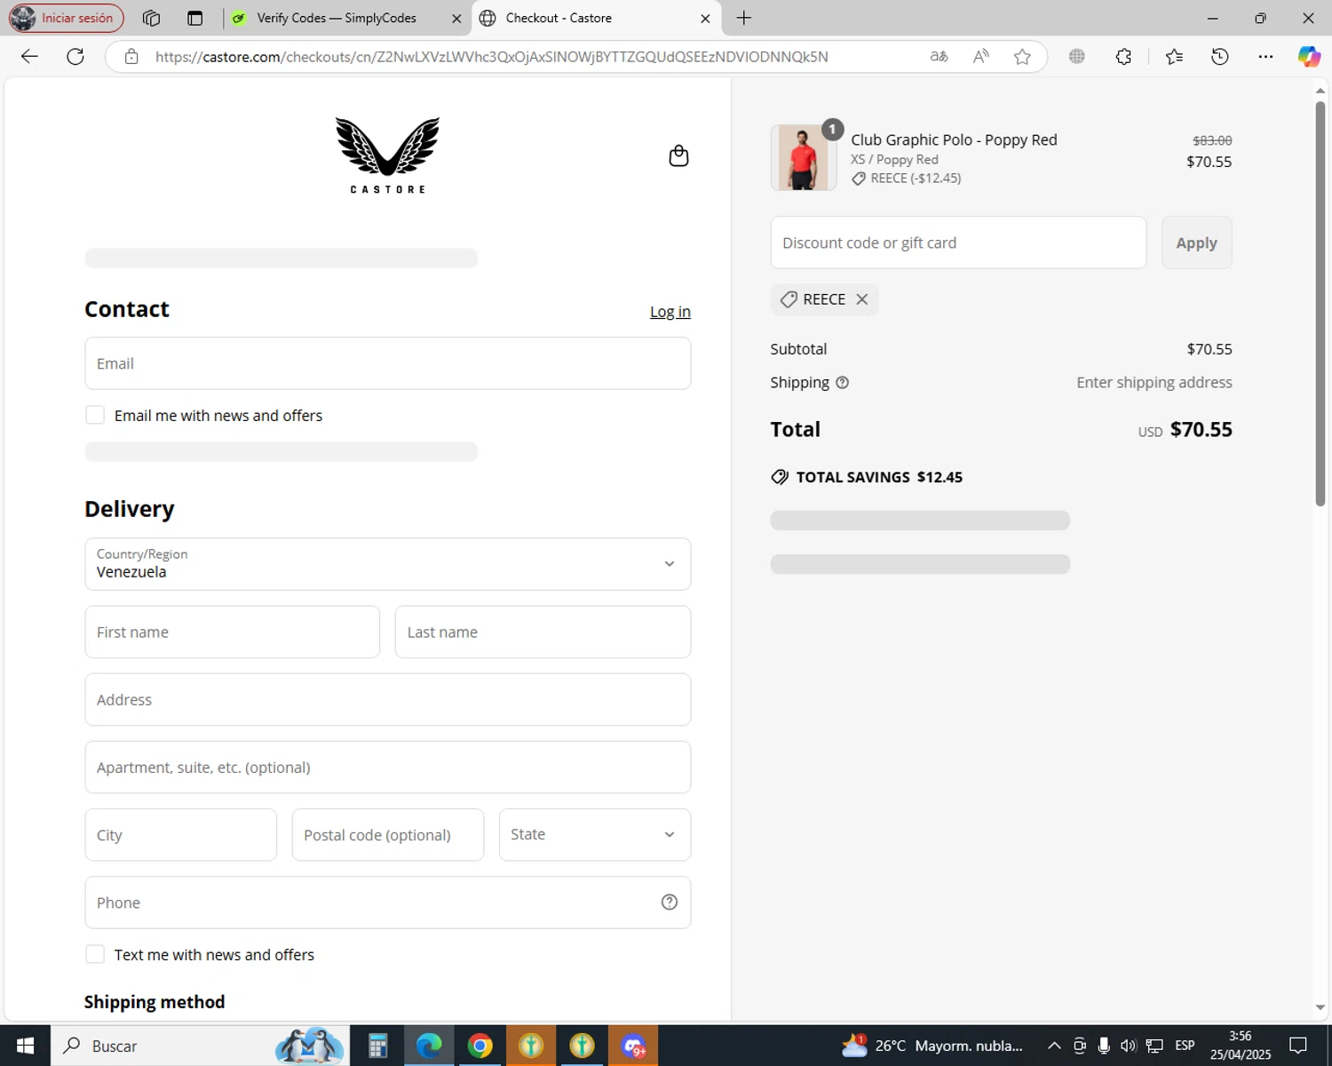The height and width of the screenshot is (1066, 1332).
Task: Toggle vertical tabs icon
Action: (x=195, y=18)
